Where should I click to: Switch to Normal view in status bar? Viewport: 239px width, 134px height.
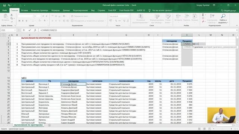click(x=199, y=129)
